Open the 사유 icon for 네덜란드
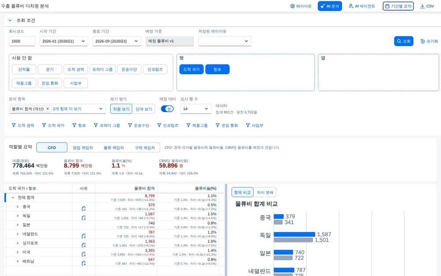The height and width of the screenshot is (276, 441). click(83, 236)
